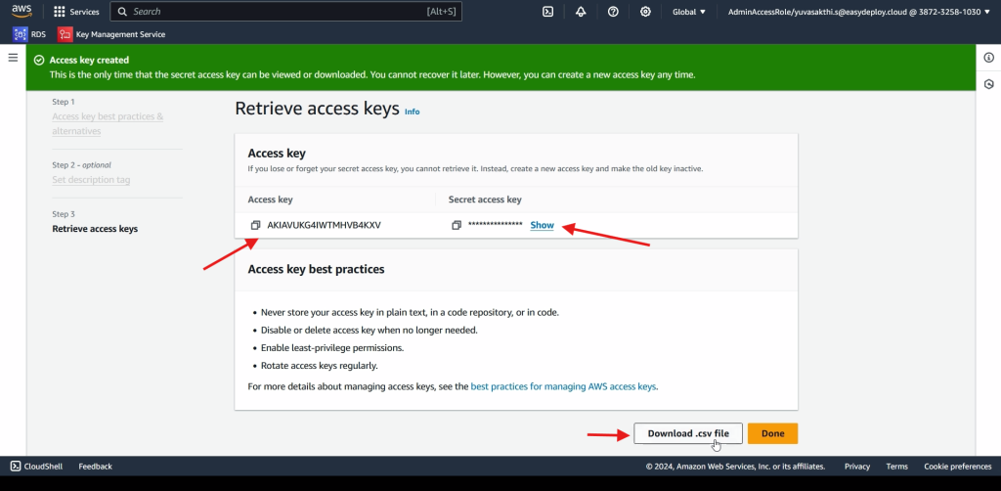Open the help question mark icon
The image size is (1001, 491).
tap(613, 12)
